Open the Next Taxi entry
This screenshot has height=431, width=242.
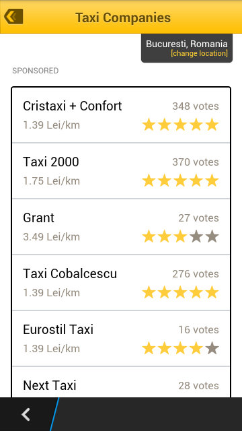pos(121,382)
